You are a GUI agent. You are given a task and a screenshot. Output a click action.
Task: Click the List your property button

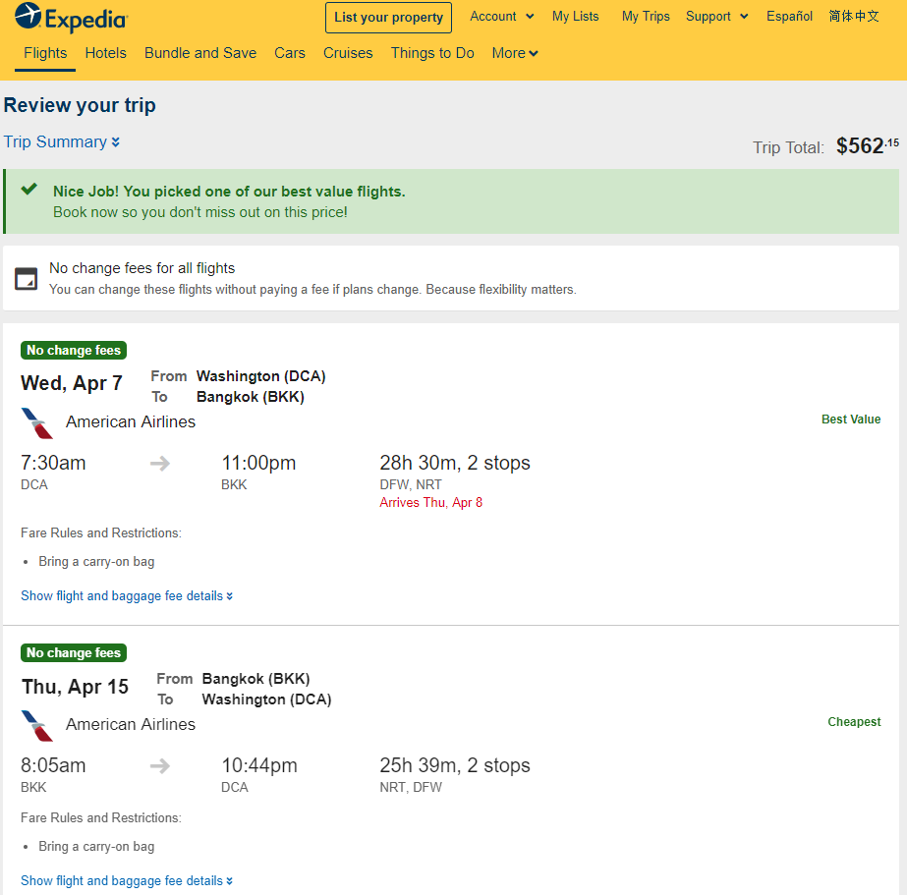[x=389, y=18]
